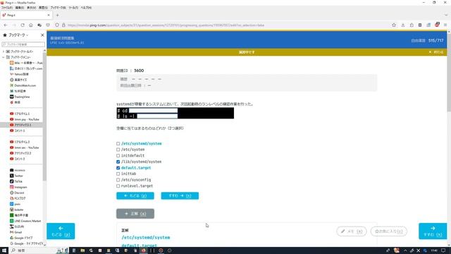This screenshot has width=451, height=254.
Task: Open the Firefox downloads icon
Action: 403,25
